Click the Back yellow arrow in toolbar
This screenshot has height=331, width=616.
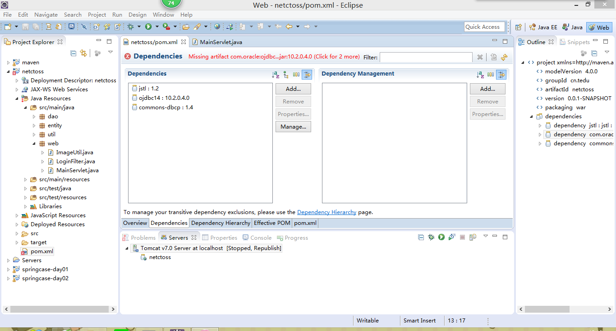289,27
